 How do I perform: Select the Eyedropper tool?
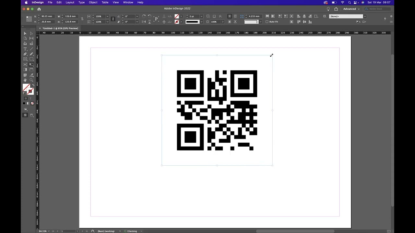tap(31, 75)
